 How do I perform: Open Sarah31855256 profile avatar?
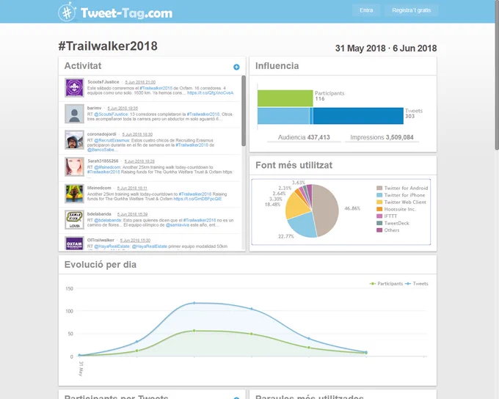[74, 166]
